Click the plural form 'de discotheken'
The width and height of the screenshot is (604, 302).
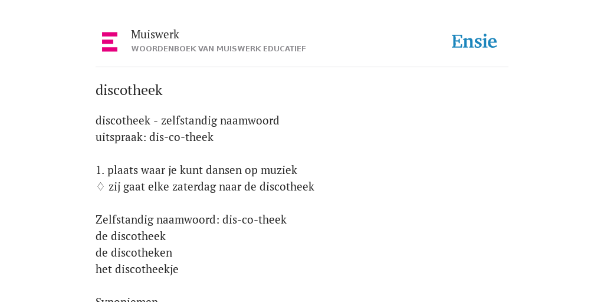coord(134,252)
